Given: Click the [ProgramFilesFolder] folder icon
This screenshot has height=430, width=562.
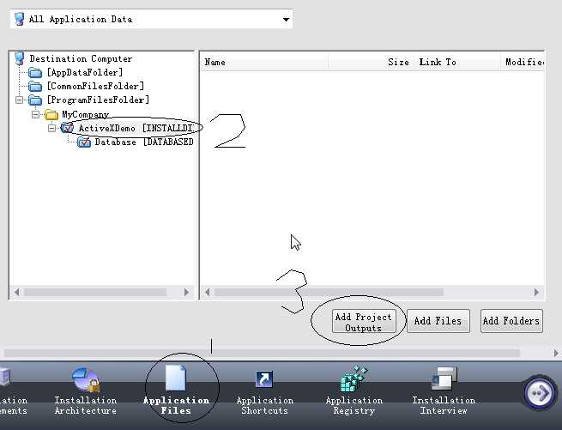Looking at the screenshot, I should 35,100.
